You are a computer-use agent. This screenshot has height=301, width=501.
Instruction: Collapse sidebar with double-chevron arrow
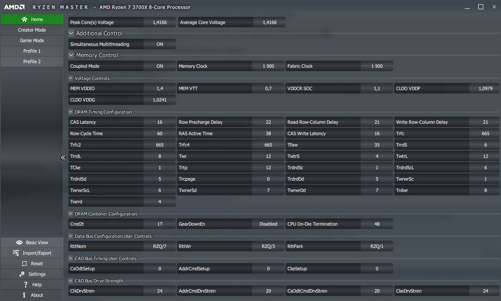(63, 157)
